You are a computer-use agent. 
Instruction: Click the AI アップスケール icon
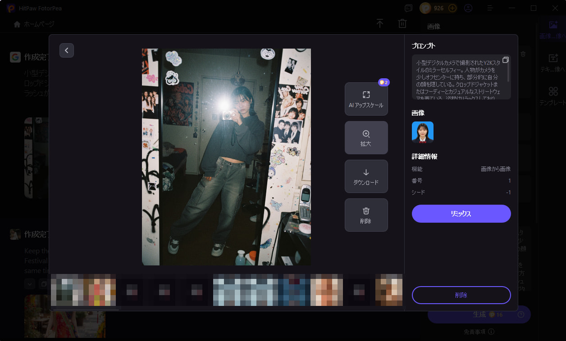[366, 95]
